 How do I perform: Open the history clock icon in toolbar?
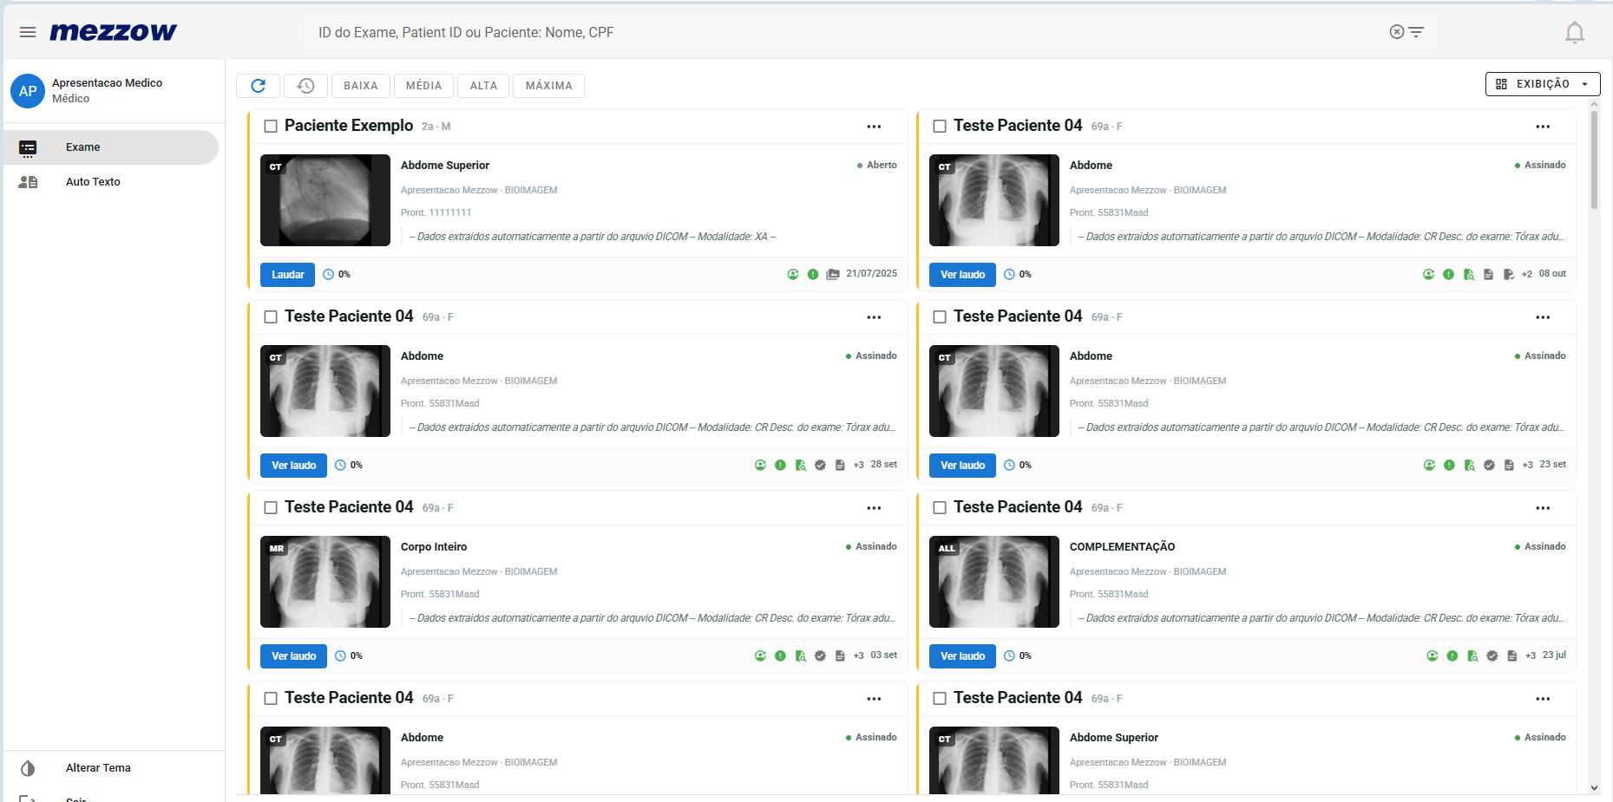click(305, 86)
